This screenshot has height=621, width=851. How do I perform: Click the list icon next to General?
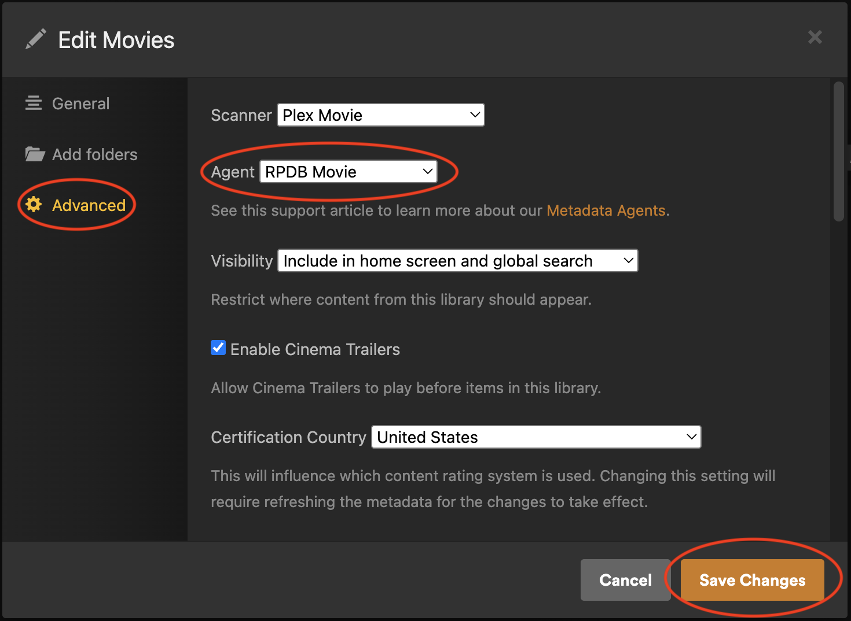point(34,103)
